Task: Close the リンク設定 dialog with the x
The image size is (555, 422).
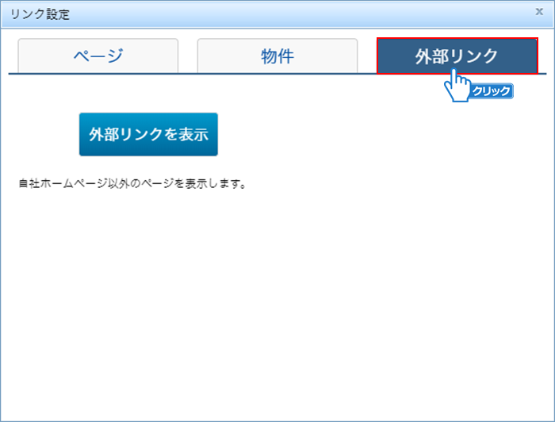Action: pyautogui.click(x=539, y=12)
